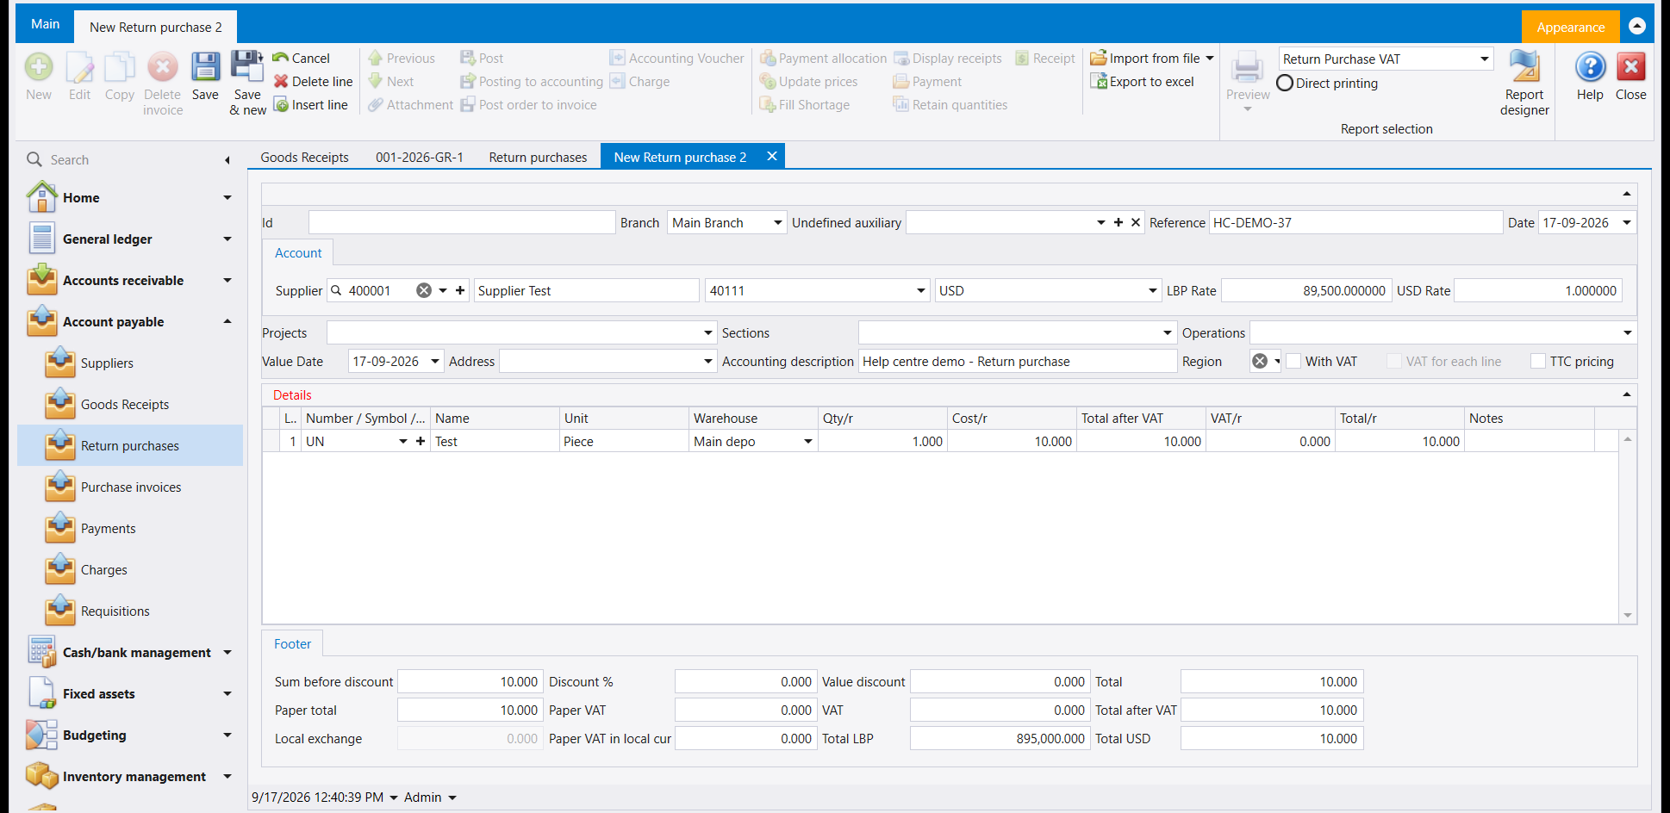
Task: Click Cancel in the toolbar
Action: click(301, 59)
